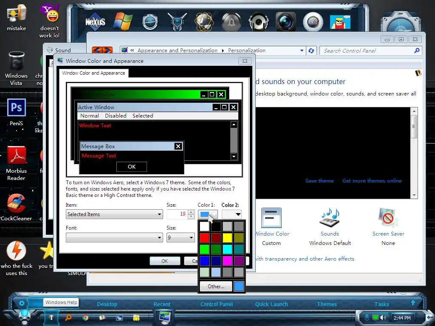Open the 'mistake' desktop icon
The image size is (435, 326).
pyautogui.click(x=17, y=17)
